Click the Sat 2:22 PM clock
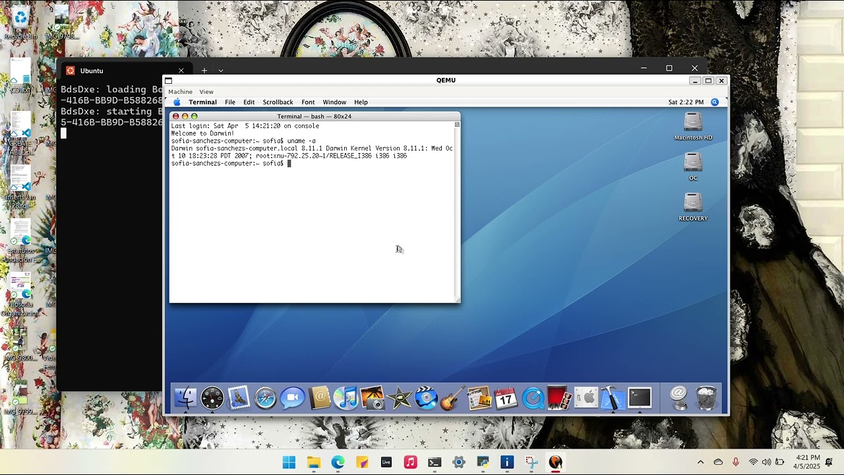 pyautogui.click(x=686, y=102)
